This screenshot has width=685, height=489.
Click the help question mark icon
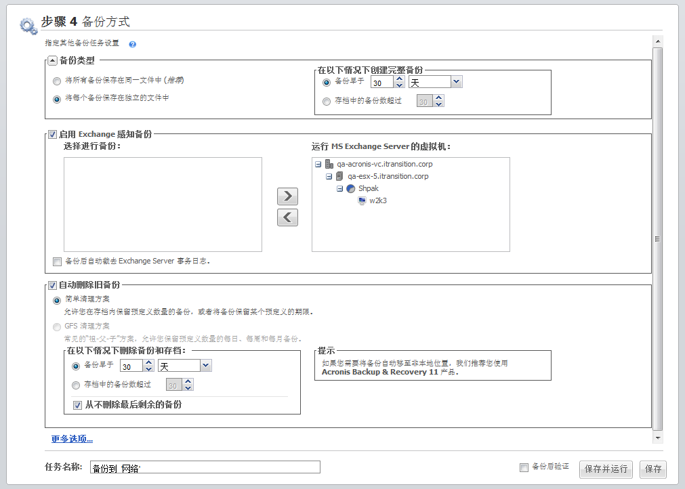tap(133, 44)
